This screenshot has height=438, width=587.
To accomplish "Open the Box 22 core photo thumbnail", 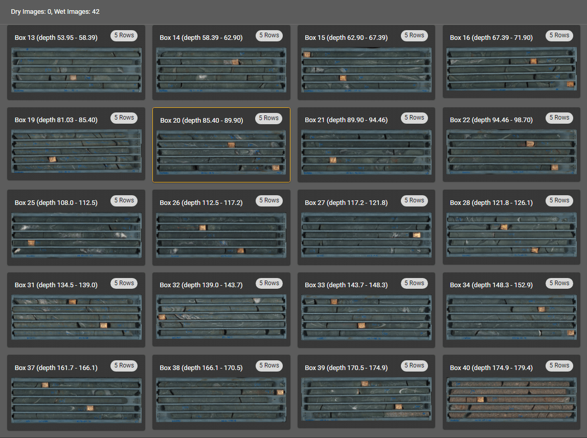I will pos(511,152).
